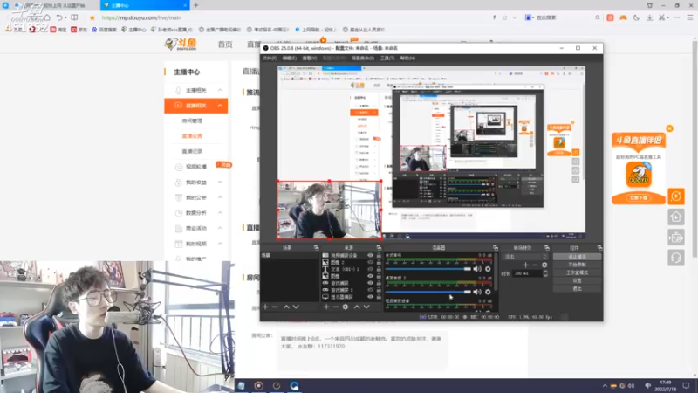Screen dimensions: 698x393
Task: Click the 停止推流 button in OBS Controls
Action: click(x=577, y=257)
